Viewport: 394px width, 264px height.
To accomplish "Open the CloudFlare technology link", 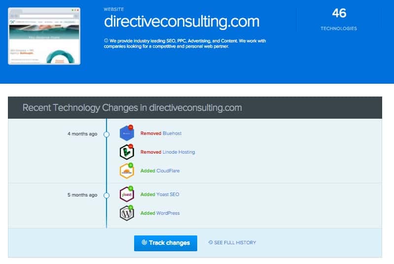I will [x=168, y=171].
